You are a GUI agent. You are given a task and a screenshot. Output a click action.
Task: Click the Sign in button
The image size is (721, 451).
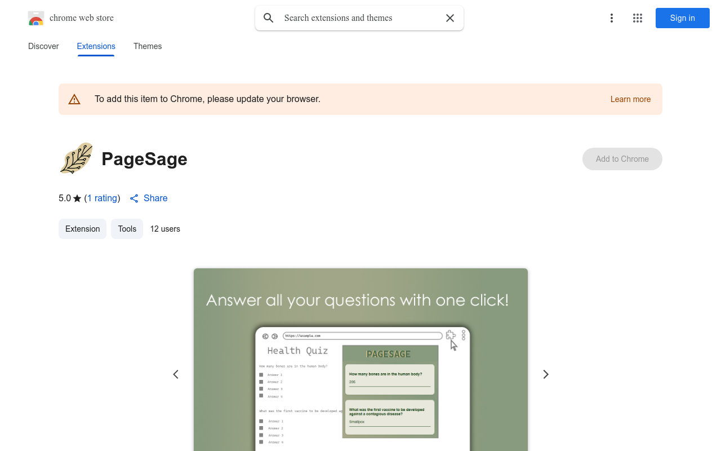682,18
